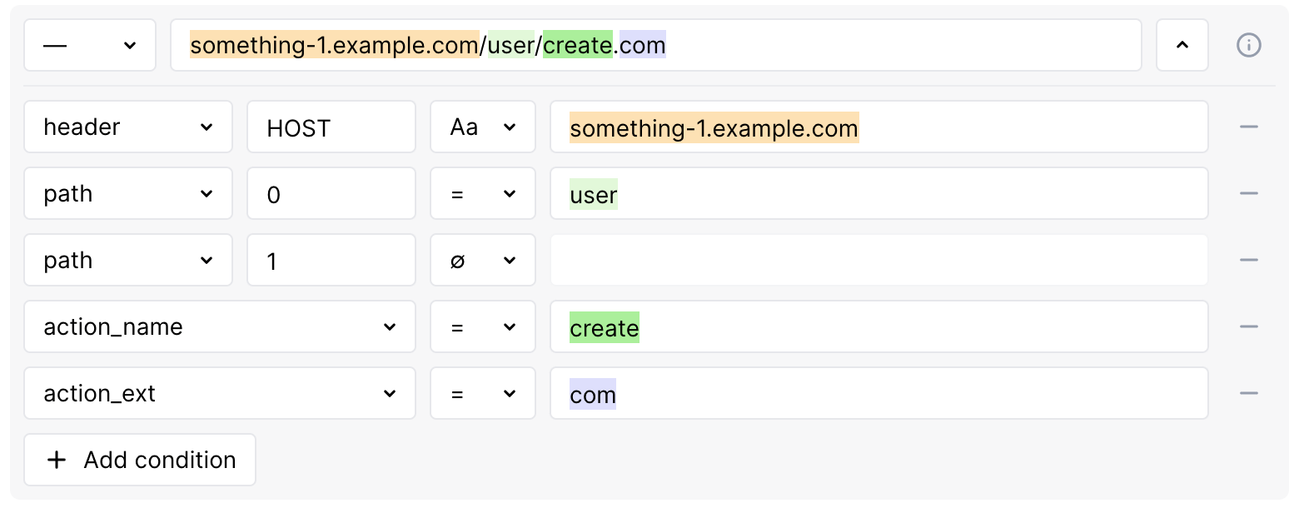Open the ø operator dropdown for path 1
The image size is (1294, 508).
(x=483, y=260)
